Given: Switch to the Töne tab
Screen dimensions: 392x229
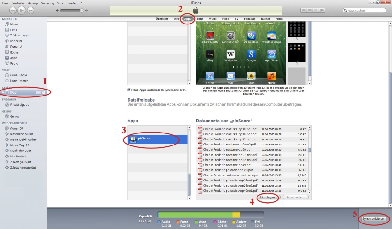Looking at the screenshot, I should pos(200,19).
